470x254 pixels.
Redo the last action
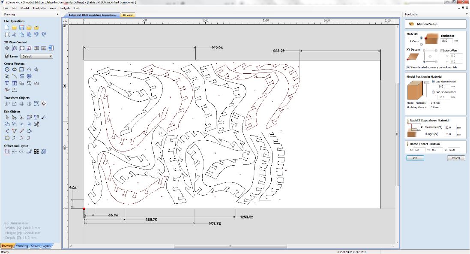(44, 34)
